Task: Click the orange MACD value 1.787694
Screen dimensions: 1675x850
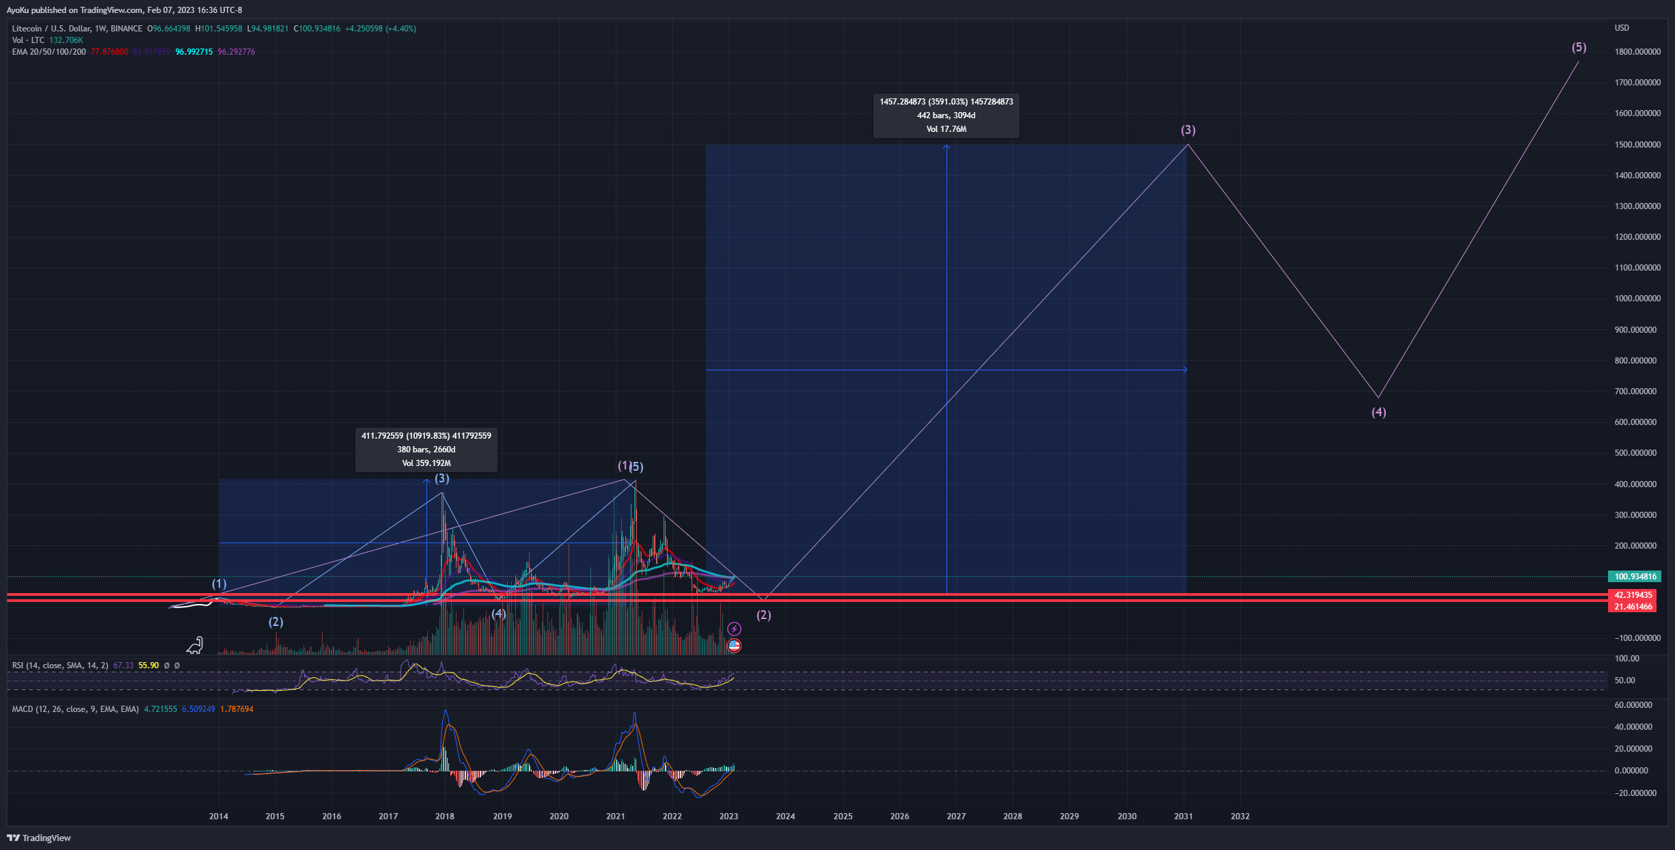Action: click(x=236, y=709)
